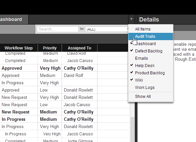The image size is (196, 142).
Task: Uncheck Defect Backlog in filter menu
Action: pos(151,51)
